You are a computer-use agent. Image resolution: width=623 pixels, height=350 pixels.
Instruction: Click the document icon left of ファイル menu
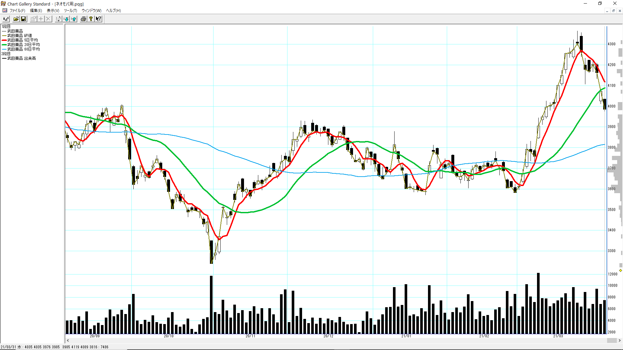click(x=5, y=11)
